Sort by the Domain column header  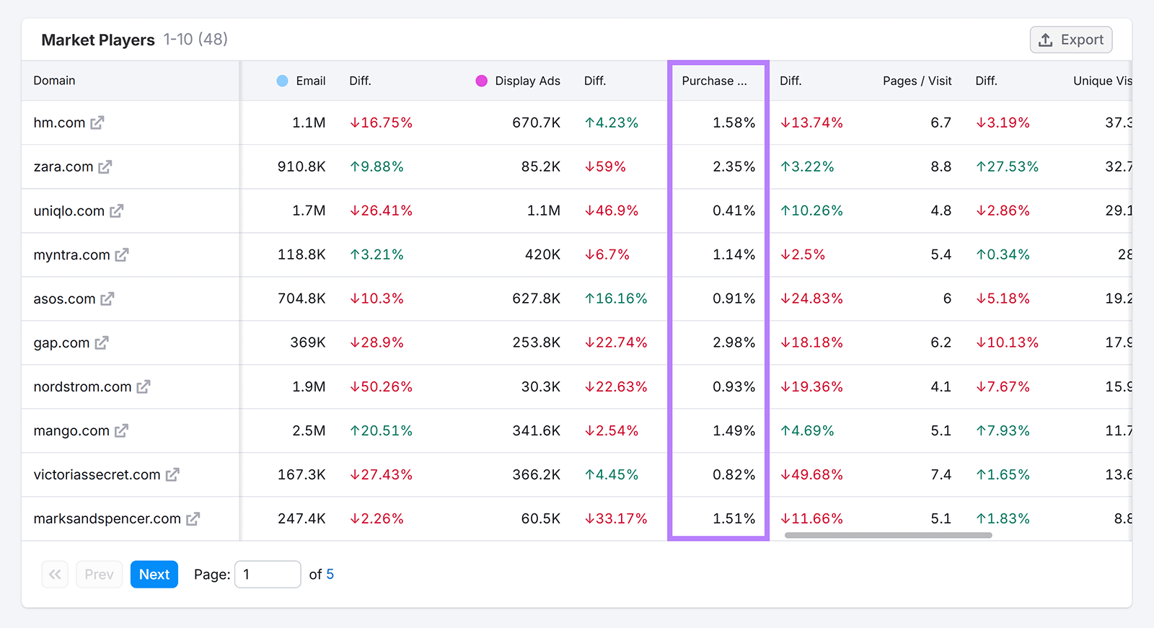(54, 81)
